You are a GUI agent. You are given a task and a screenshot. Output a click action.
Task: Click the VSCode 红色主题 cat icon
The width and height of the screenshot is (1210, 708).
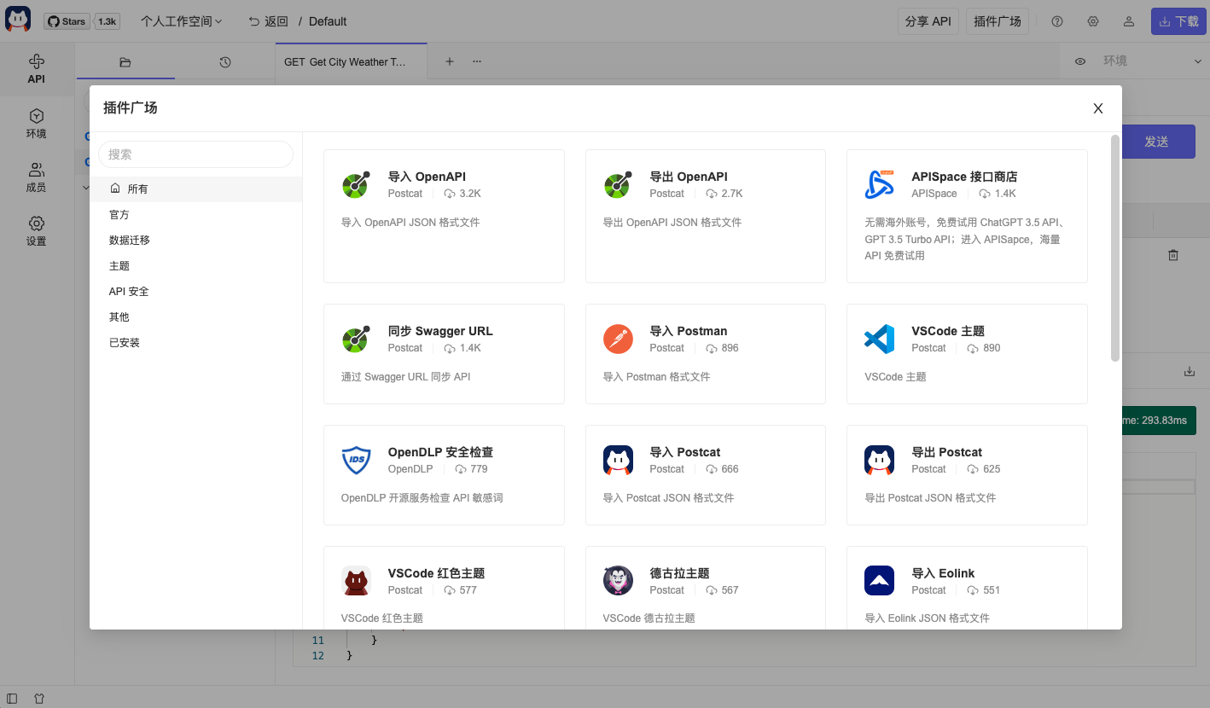[x=356, y=581]
